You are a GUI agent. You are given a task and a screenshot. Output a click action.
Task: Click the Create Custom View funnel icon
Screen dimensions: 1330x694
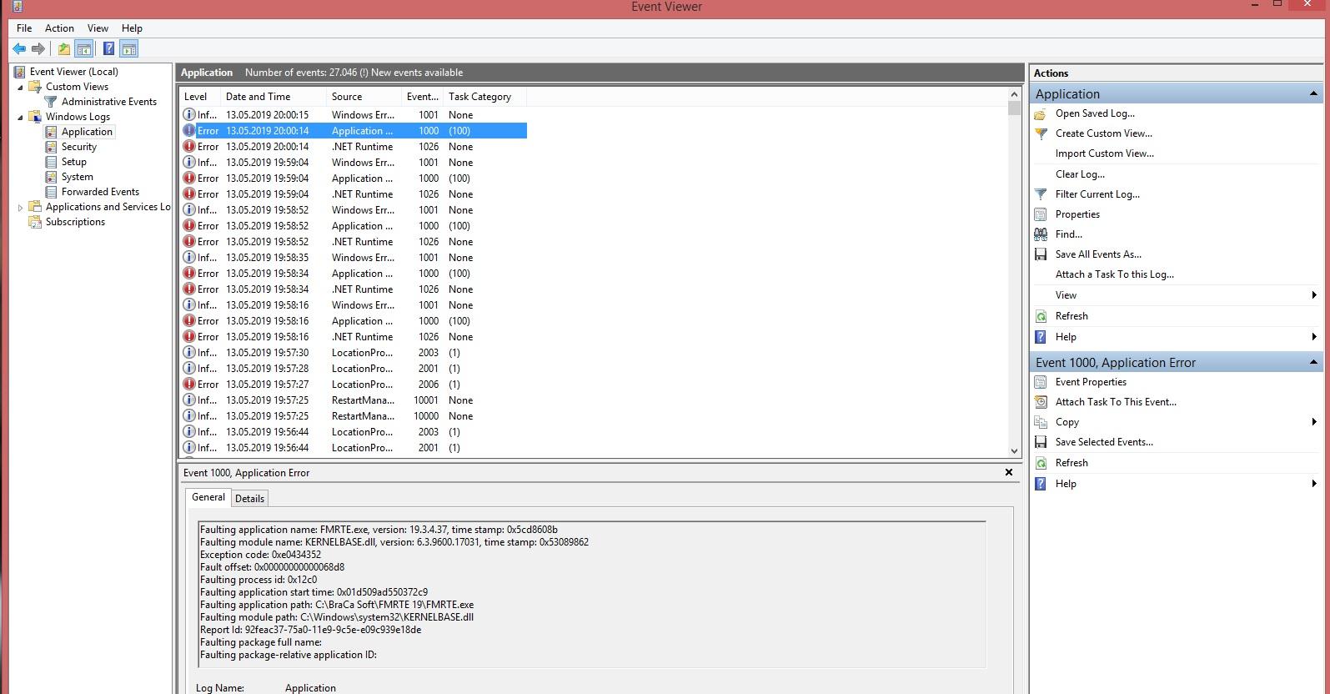click(x=1041, y=133)
